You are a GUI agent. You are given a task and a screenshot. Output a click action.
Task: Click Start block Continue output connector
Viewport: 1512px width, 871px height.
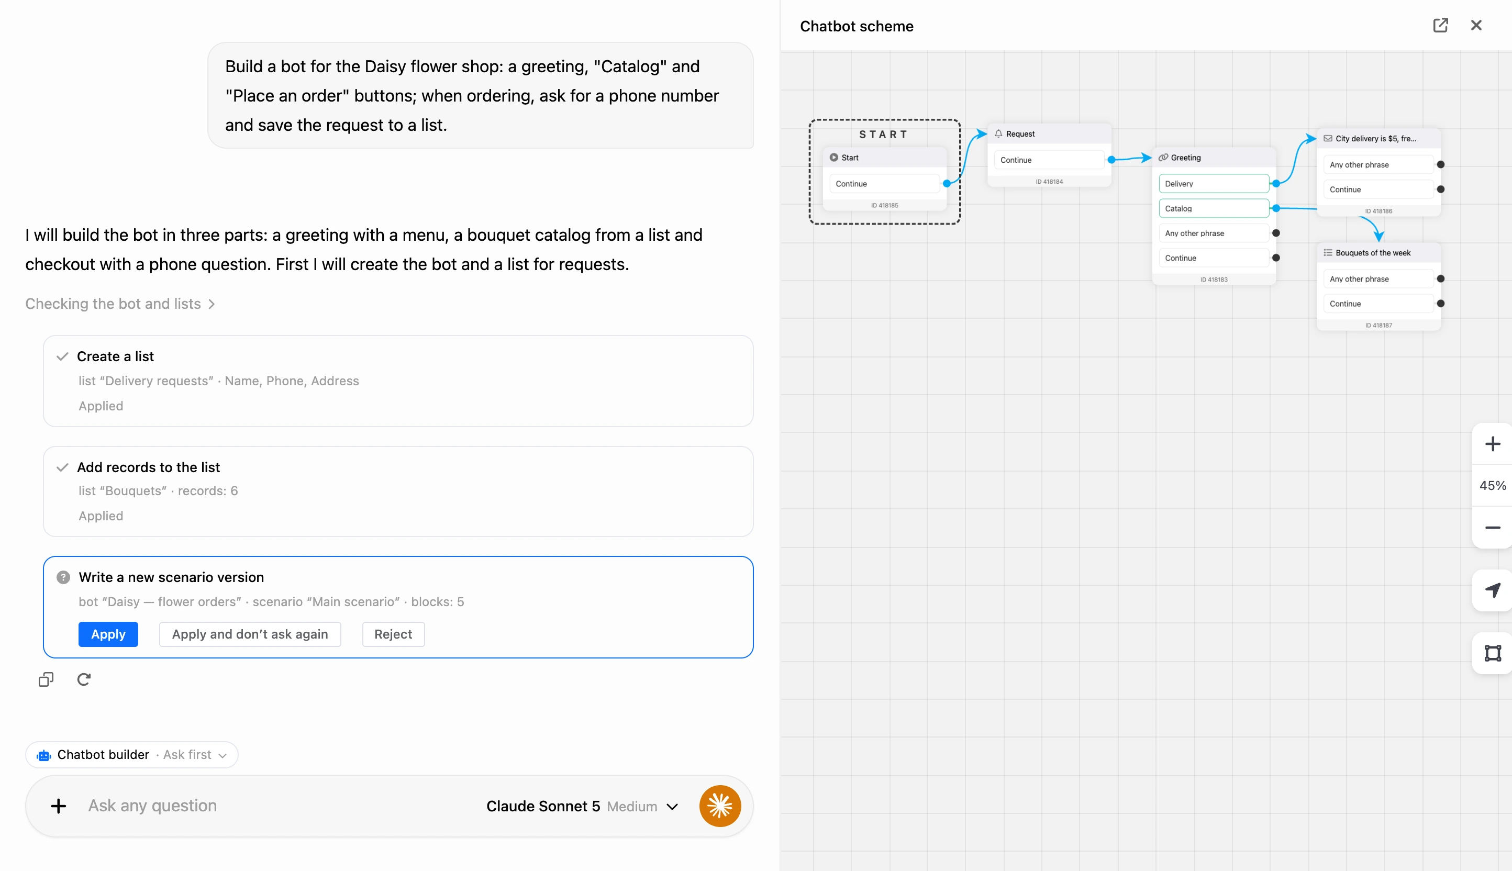[947, 184]
